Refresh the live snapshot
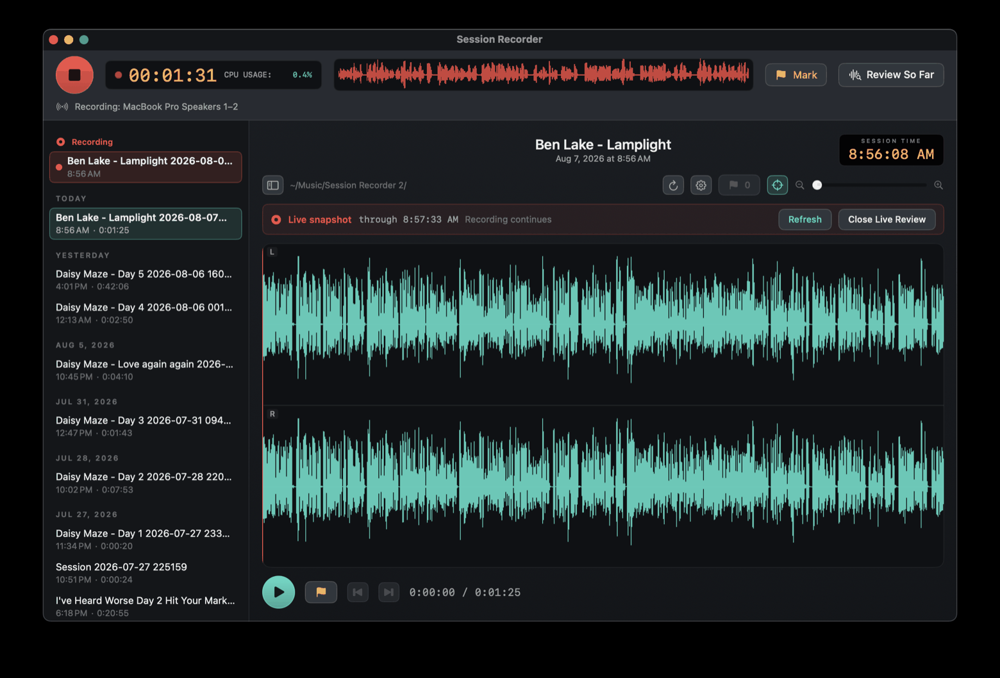The image size is (1000, 678). [804, 219]
